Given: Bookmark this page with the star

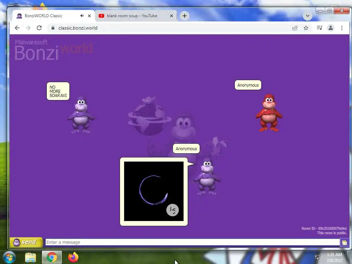Looking at the screenshot, I should [306, 28].
